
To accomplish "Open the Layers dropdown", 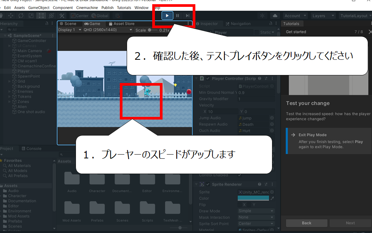I will click(x=324, y=16).
